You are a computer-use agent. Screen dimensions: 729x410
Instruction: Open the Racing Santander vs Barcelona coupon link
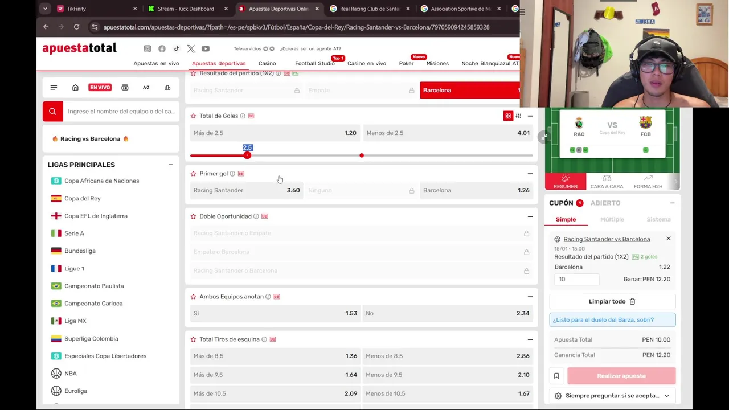607,239
